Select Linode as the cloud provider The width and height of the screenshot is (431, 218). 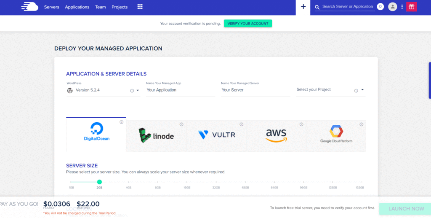tap(156, 136)
